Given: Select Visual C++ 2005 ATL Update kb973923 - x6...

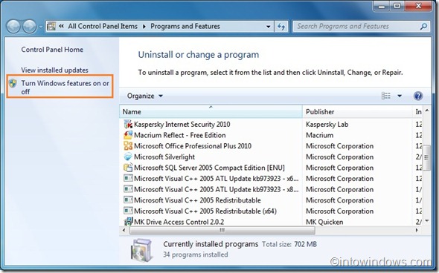Looking at the screenshot, I should click(216, 179).
